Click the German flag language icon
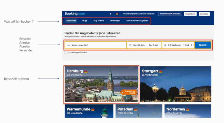224x123 pixels. click(x=117, y=14)
